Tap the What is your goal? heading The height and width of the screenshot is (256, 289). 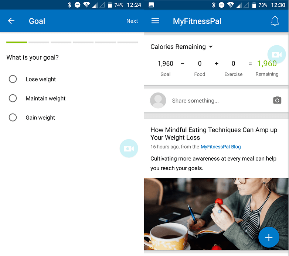(x=33, y=57)
